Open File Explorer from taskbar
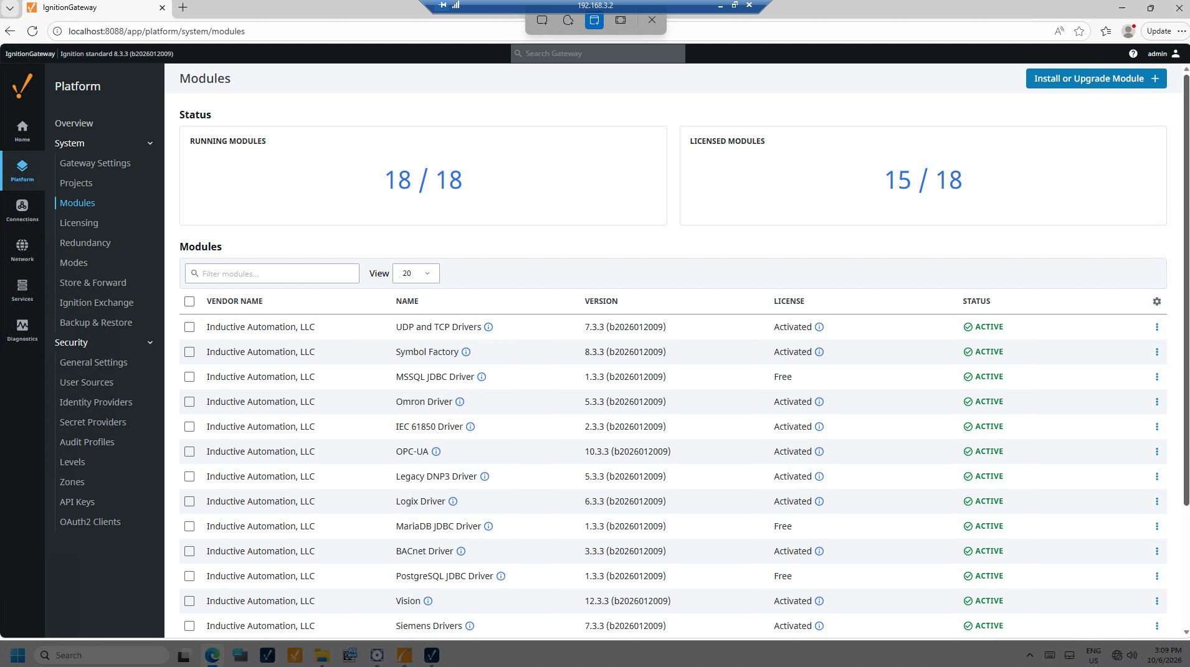Image resolution: width=1190 pixels, height=667 pixels. pyautogui.click(x=322, y=655)
